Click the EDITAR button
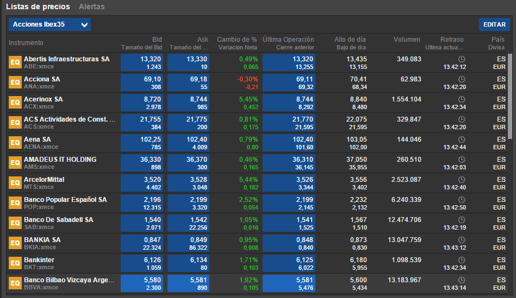516x298 pixels. click(x=494, y=24)
